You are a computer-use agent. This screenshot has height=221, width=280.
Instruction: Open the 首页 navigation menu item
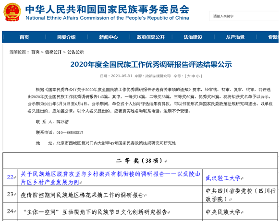click(x=24, y=37)
